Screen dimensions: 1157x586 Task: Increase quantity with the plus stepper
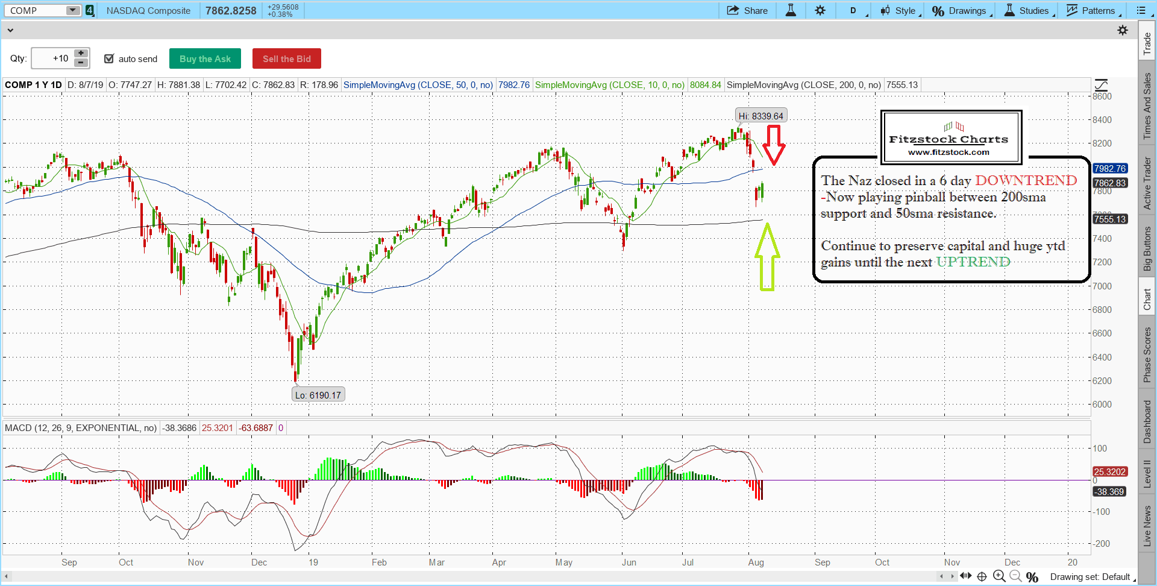click(x=81, y=54)
